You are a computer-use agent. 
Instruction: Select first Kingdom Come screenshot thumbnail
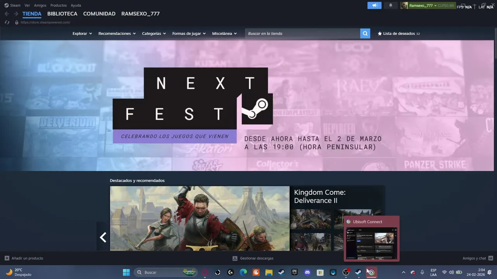311,219
